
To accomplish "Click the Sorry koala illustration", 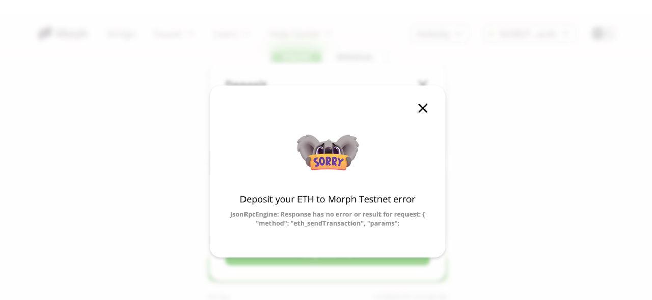I will 328,152.
